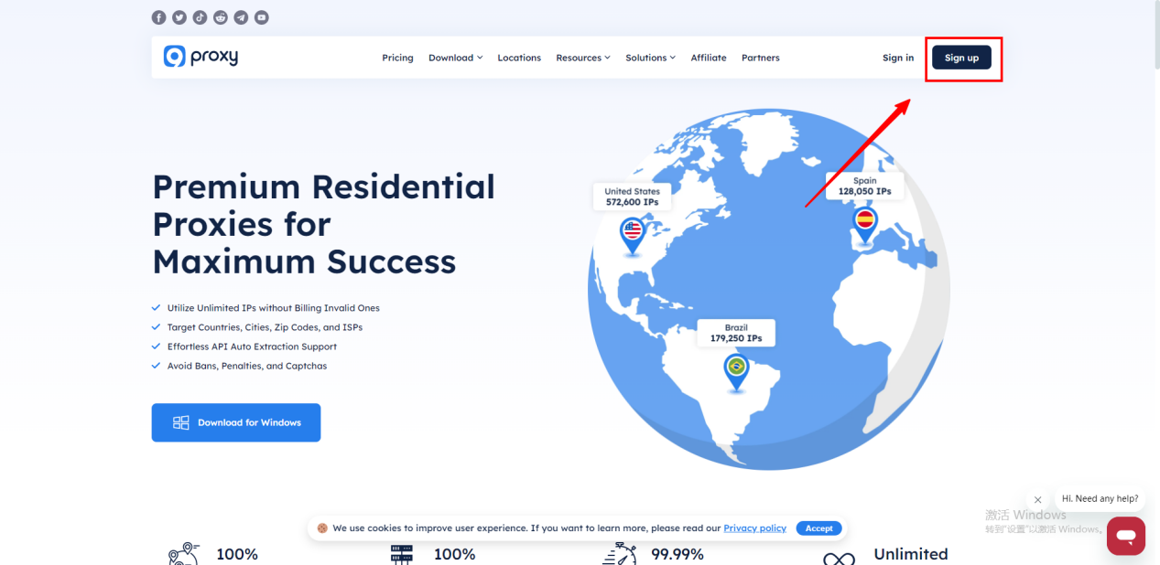Screen dimensions: 1160x565
Task: Expand the Download dropdown menu
Action: (455, 58)
